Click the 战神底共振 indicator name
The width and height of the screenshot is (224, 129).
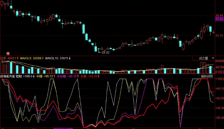(7, 76)
